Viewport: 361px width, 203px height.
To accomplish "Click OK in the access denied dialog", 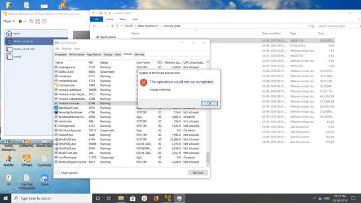I will pyautogui.click(x=209, y=103).
